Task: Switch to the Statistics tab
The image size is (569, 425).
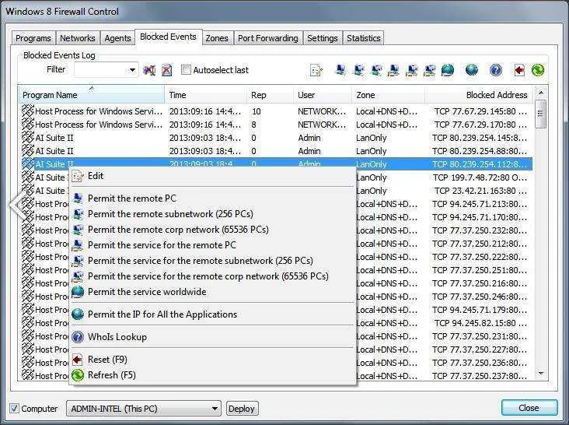Action: [364, 38]
